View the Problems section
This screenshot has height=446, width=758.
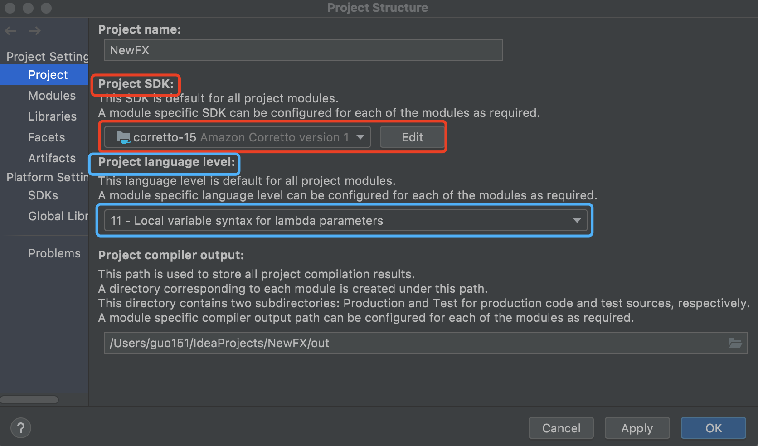click(54, 253)
